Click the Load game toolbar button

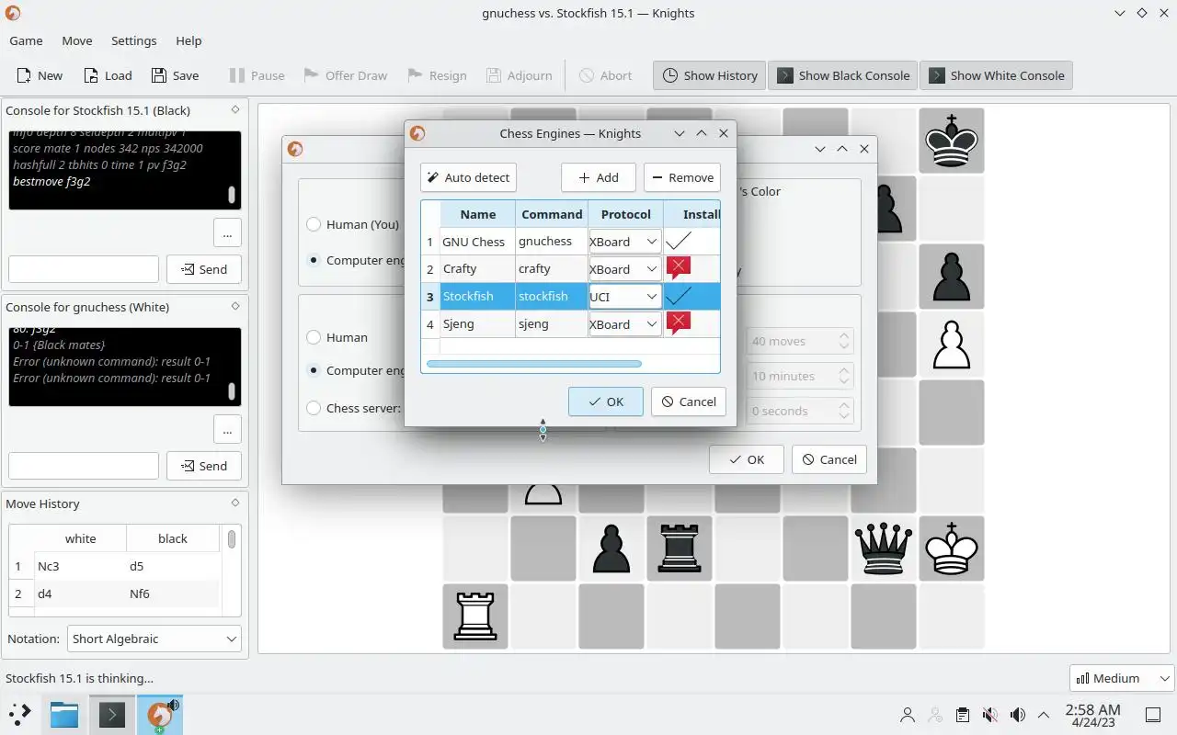coord(108,75)
